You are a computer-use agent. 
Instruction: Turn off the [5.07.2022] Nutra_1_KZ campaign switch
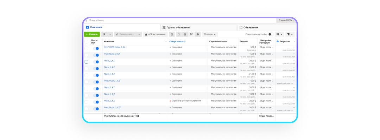[96, 49]
